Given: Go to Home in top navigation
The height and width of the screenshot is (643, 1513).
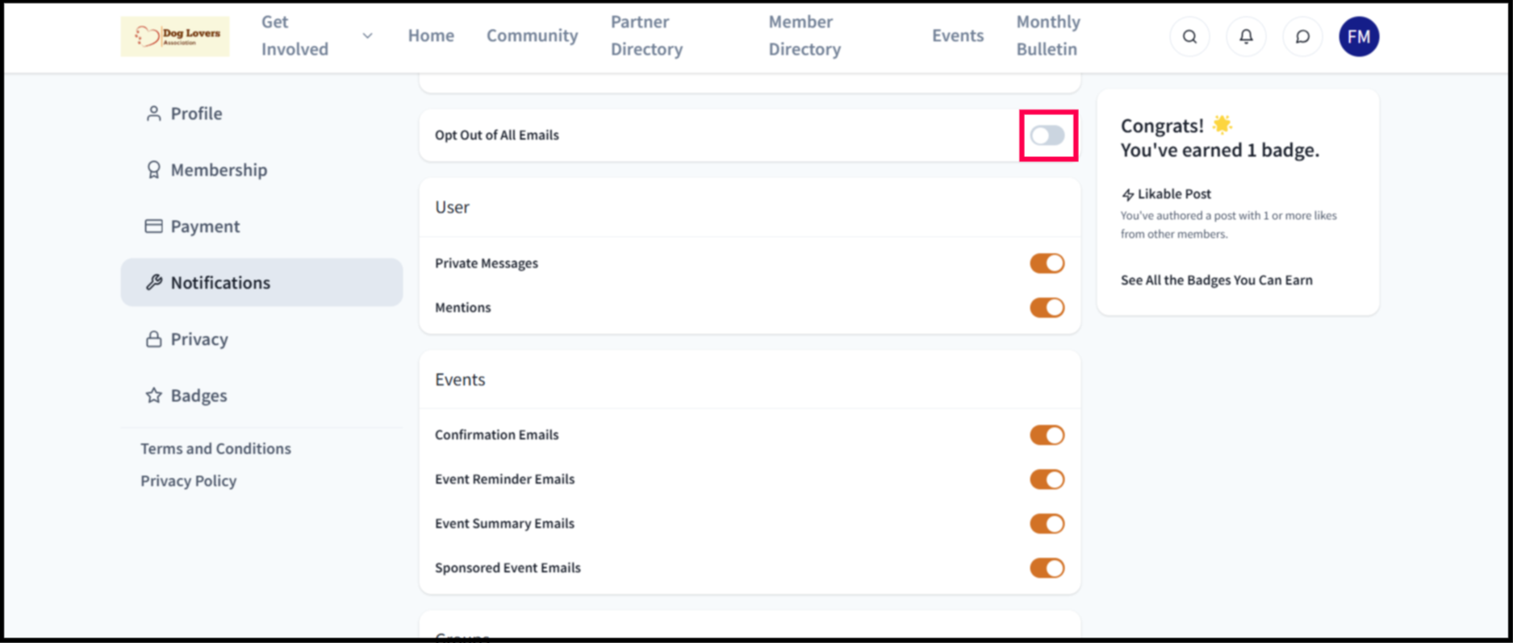Looking at the screenshot, I should click(x=431, y=35).
